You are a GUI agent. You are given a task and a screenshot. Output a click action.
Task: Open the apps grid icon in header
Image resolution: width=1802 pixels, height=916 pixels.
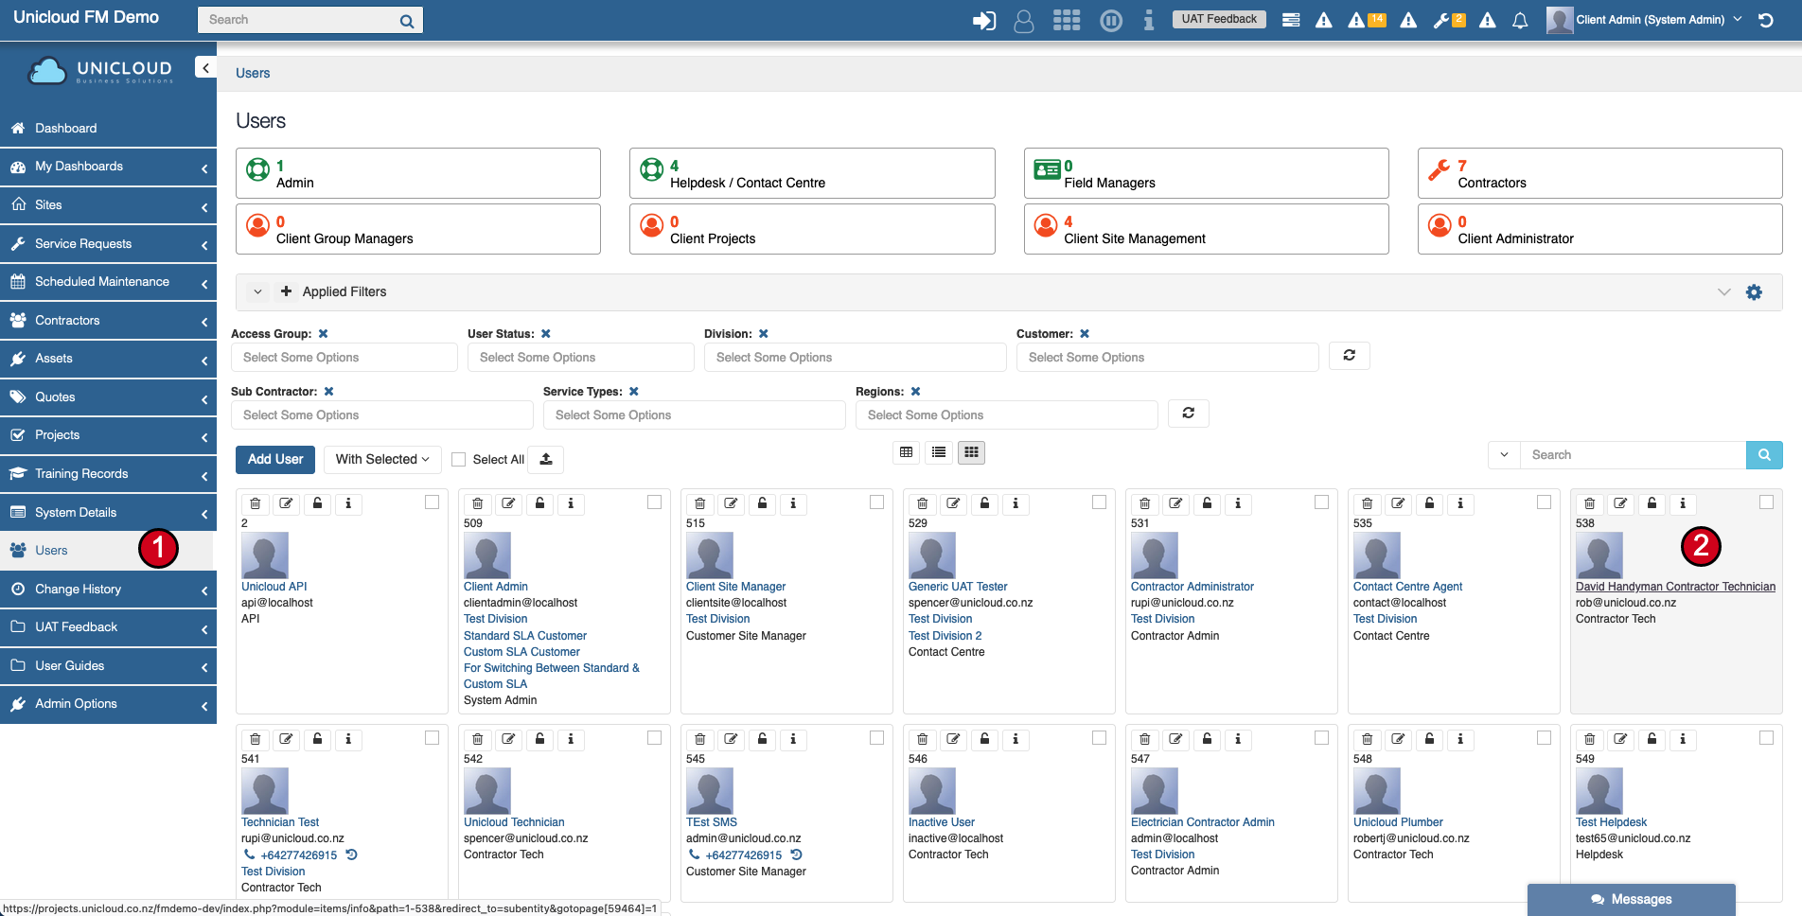tap(1067, 20)
